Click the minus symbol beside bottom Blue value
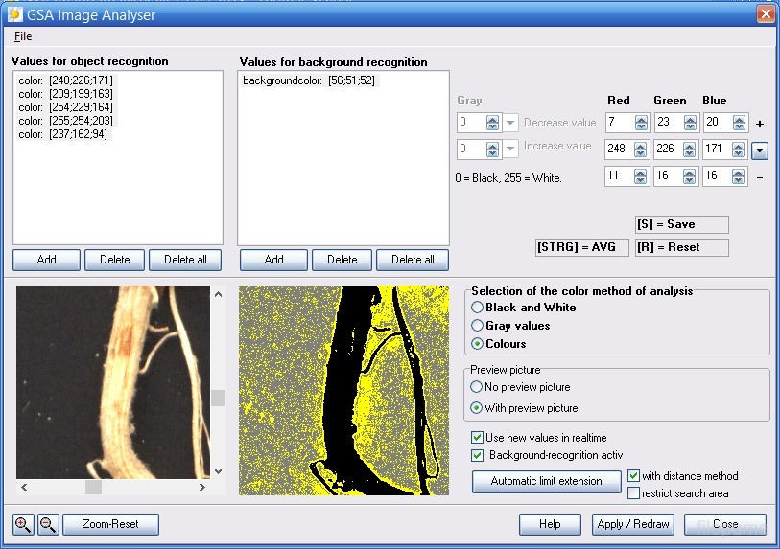This screenshot has height=549, width=780. click(x=760, y=177)
